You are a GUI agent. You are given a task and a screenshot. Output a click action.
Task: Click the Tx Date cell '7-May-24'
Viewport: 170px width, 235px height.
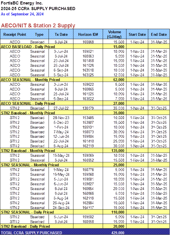[x=61, y=132]
